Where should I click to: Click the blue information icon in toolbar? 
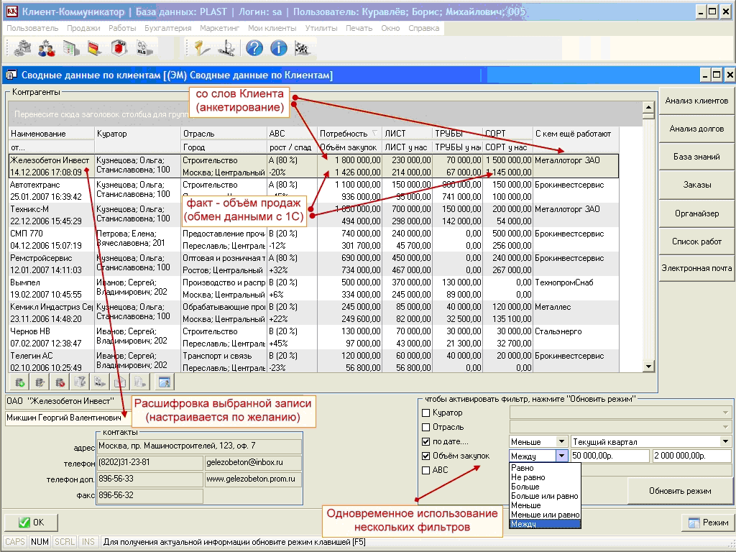(278, 48)
